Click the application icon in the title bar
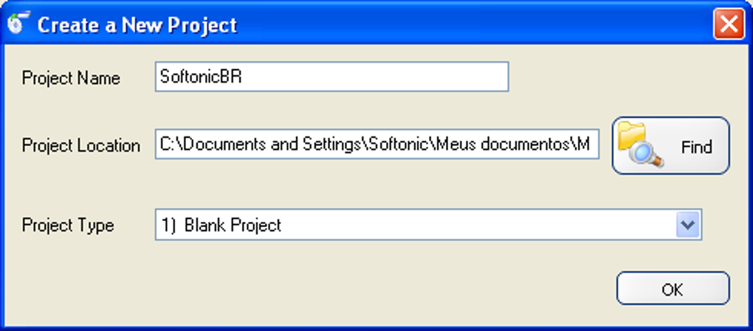The height and width of the screenshot is (331, 753). tap(18, 24)
